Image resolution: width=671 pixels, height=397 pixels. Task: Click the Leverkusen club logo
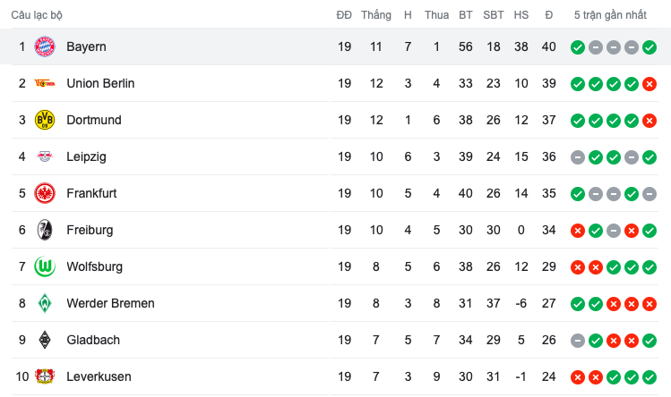pyautogui.click(x=44, y=376)
